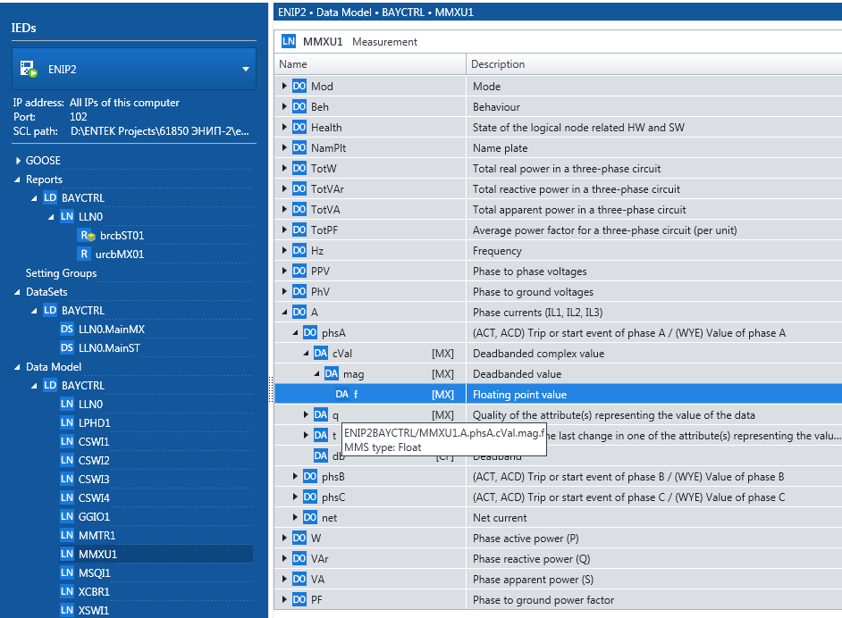Expand the GOOSE section

pos(17,161)
